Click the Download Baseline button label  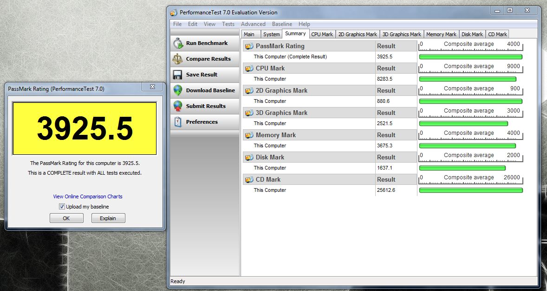(210, 90)
